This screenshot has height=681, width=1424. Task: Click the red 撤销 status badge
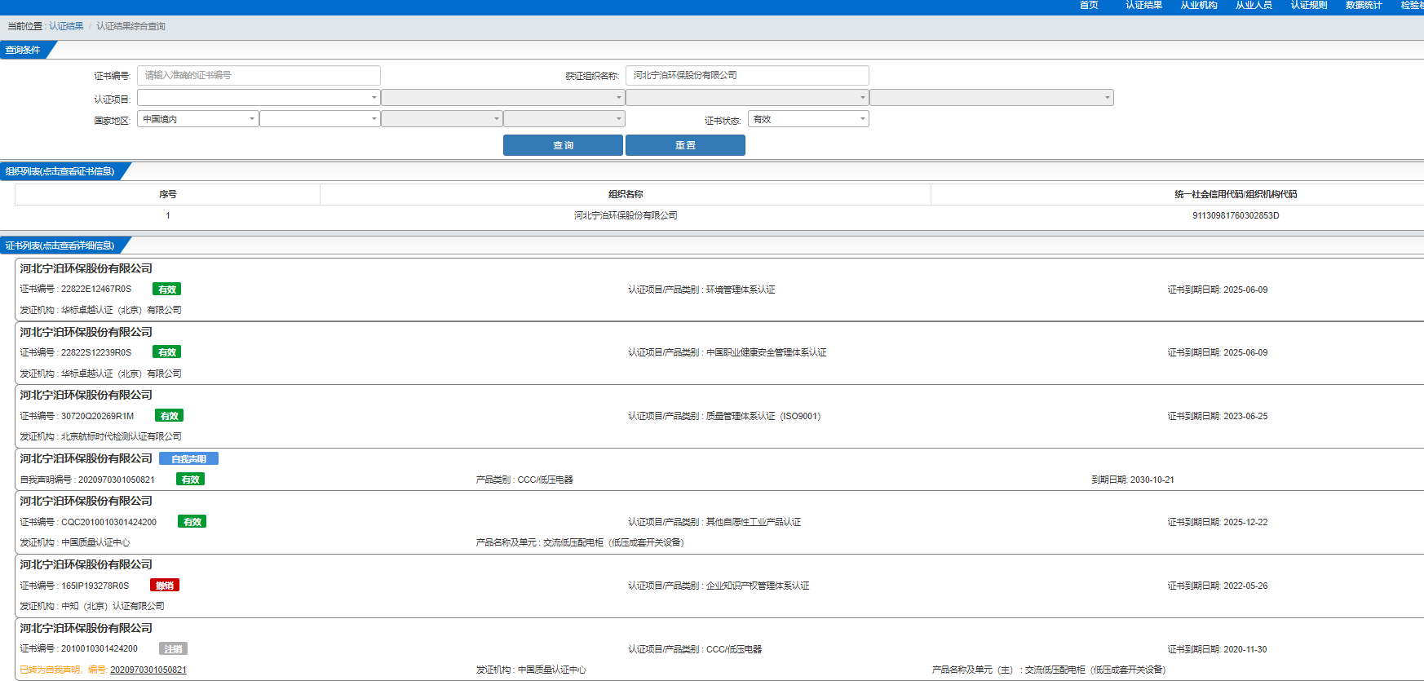(x=165, y=586)
